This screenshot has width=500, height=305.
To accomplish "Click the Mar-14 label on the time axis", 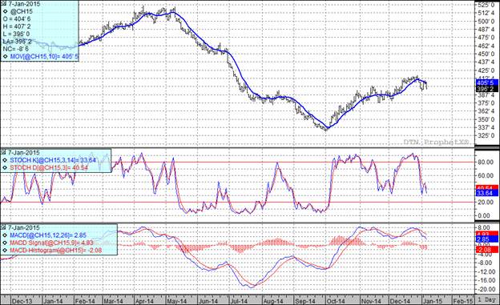I will click(x=114, y=301).
